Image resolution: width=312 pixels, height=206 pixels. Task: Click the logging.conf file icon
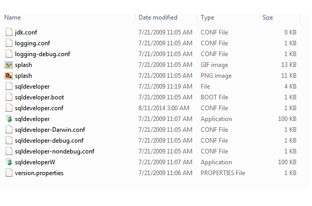point(8,43)
